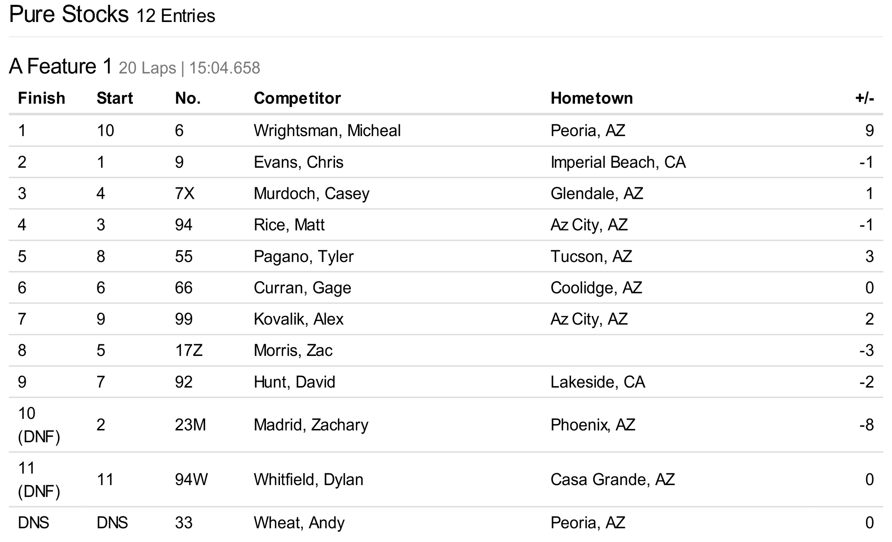Image resolution: width=892 pixels, height=542 pixels.
Task: Select Whitfield, Dylan entry
Action: (308, 480)
